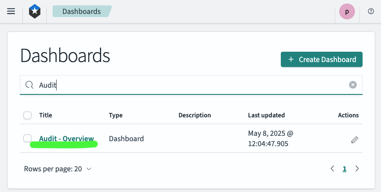Open the hamburger navigation menu
This screenshot has height=192, width=381.
(11, 11)
